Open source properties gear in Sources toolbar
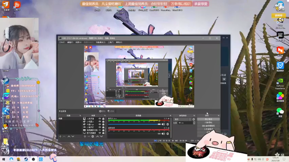This screenshot has width=289, height=162. (x=93, y=136)
